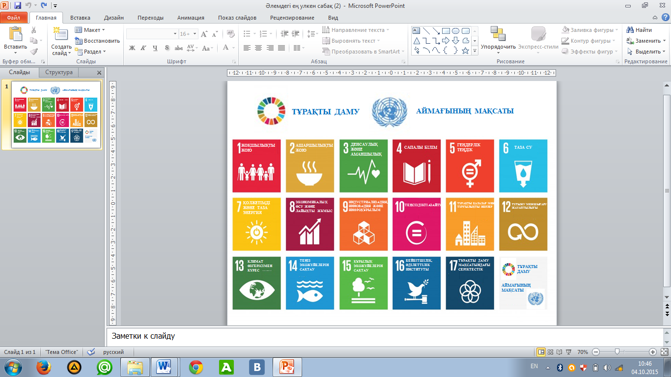Viewport: 671px width, 377px height.
Task: Select the triangle shape in shapes gallery
Action: (417, 41)
